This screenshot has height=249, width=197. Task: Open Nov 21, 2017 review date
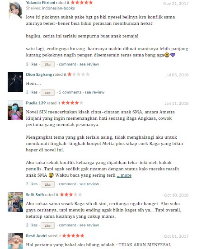pyautogui.click(x=176, y=4)
